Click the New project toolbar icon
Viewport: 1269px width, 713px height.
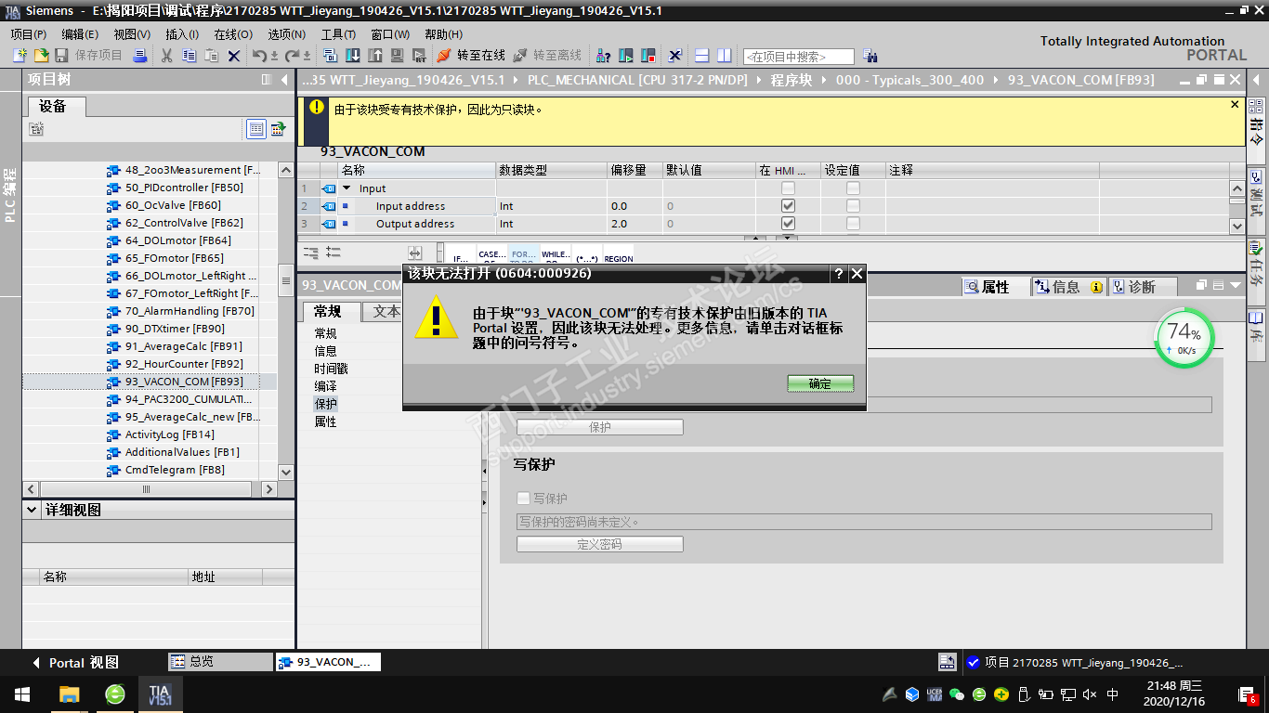coord(20,56)
